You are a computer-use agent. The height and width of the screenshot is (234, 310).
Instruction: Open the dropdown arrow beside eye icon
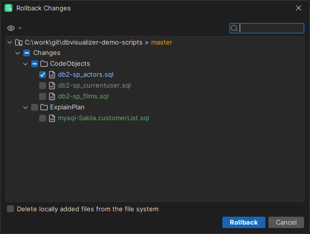click(20, 28)
